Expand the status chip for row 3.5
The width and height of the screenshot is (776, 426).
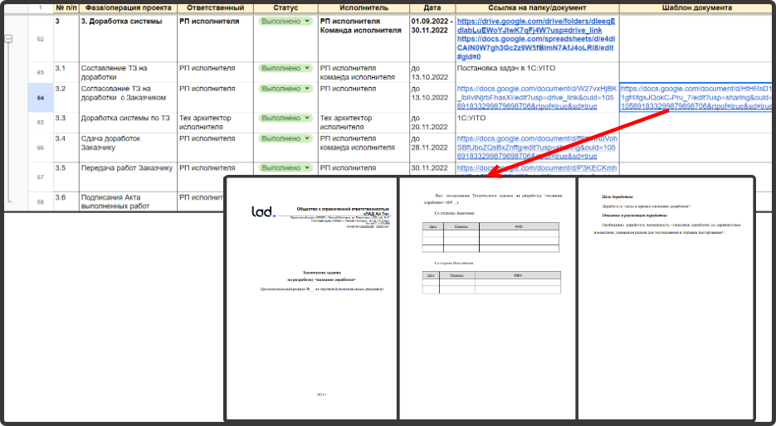point(284,168)
